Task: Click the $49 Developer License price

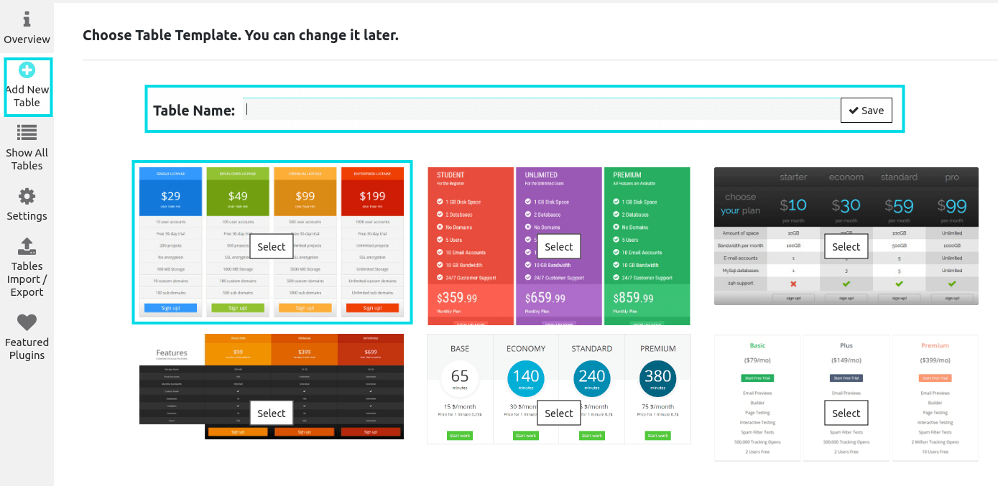Action: (238, 196)
